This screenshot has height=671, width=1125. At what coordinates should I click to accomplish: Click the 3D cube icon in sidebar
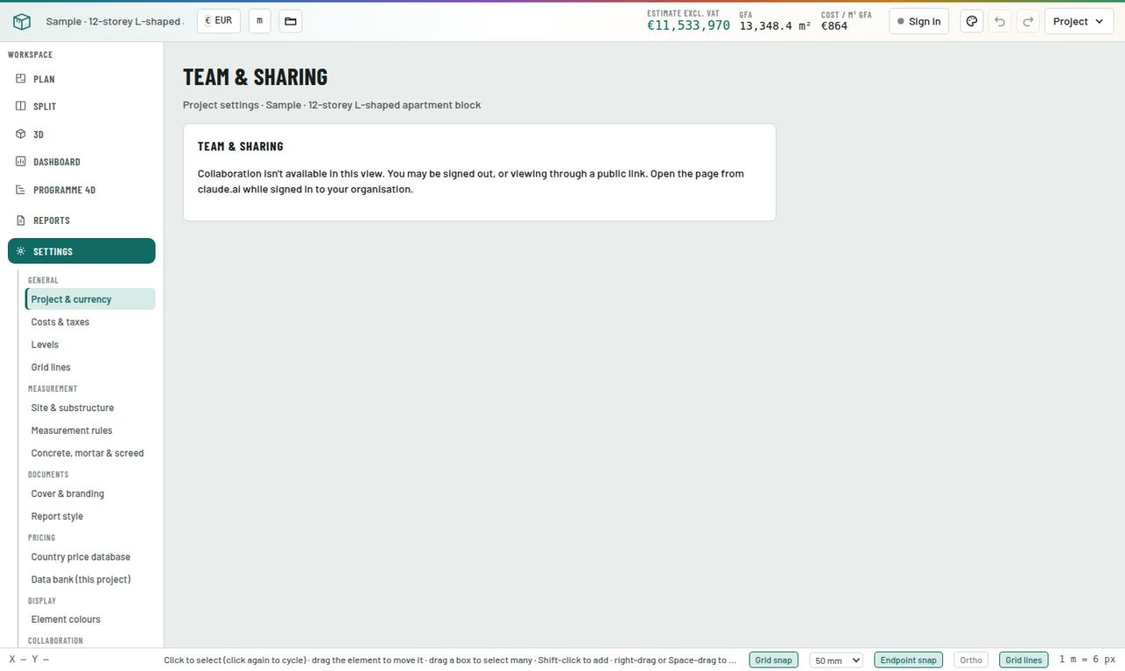point(21,134)
